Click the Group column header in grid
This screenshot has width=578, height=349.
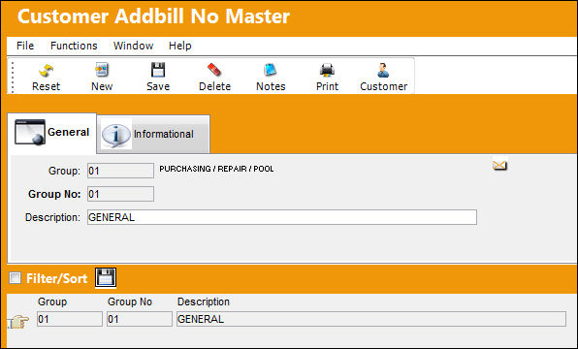pyautogui.click(x=52, y=301)
